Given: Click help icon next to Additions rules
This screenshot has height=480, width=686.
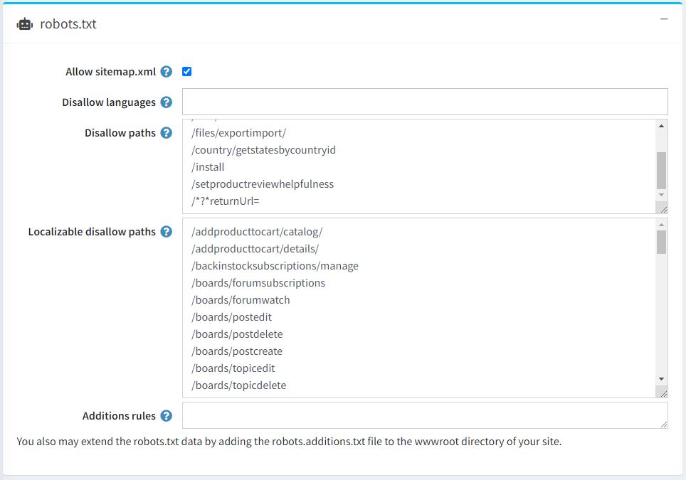Looking at the screenshot, I should click(x=167, y=416).
